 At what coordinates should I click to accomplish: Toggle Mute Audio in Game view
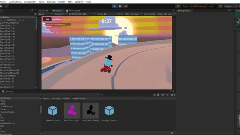coord(150,14)
